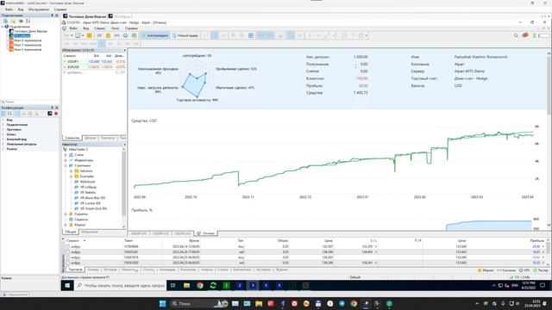Toggle the Автотрейдинг button in the toolbar
The height and width of the screenshot is (310, 552).
[155, 35]
